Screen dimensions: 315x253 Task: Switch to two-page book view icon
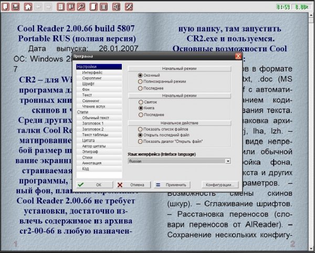(103, 7)
